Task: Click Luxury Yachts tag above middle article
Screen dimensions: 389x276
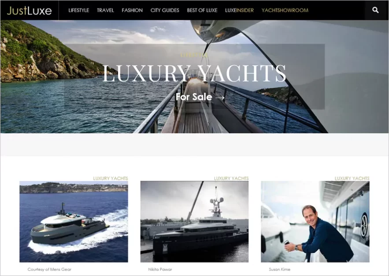Action: (231, 178)
